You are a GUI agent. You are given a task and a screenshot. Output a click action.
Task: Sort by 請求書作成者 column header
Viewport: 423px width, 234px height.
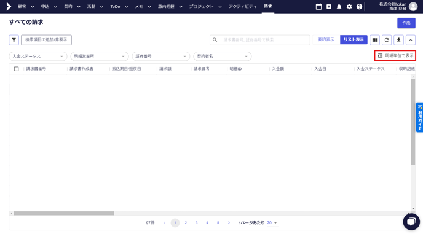(x=82, y=69)
